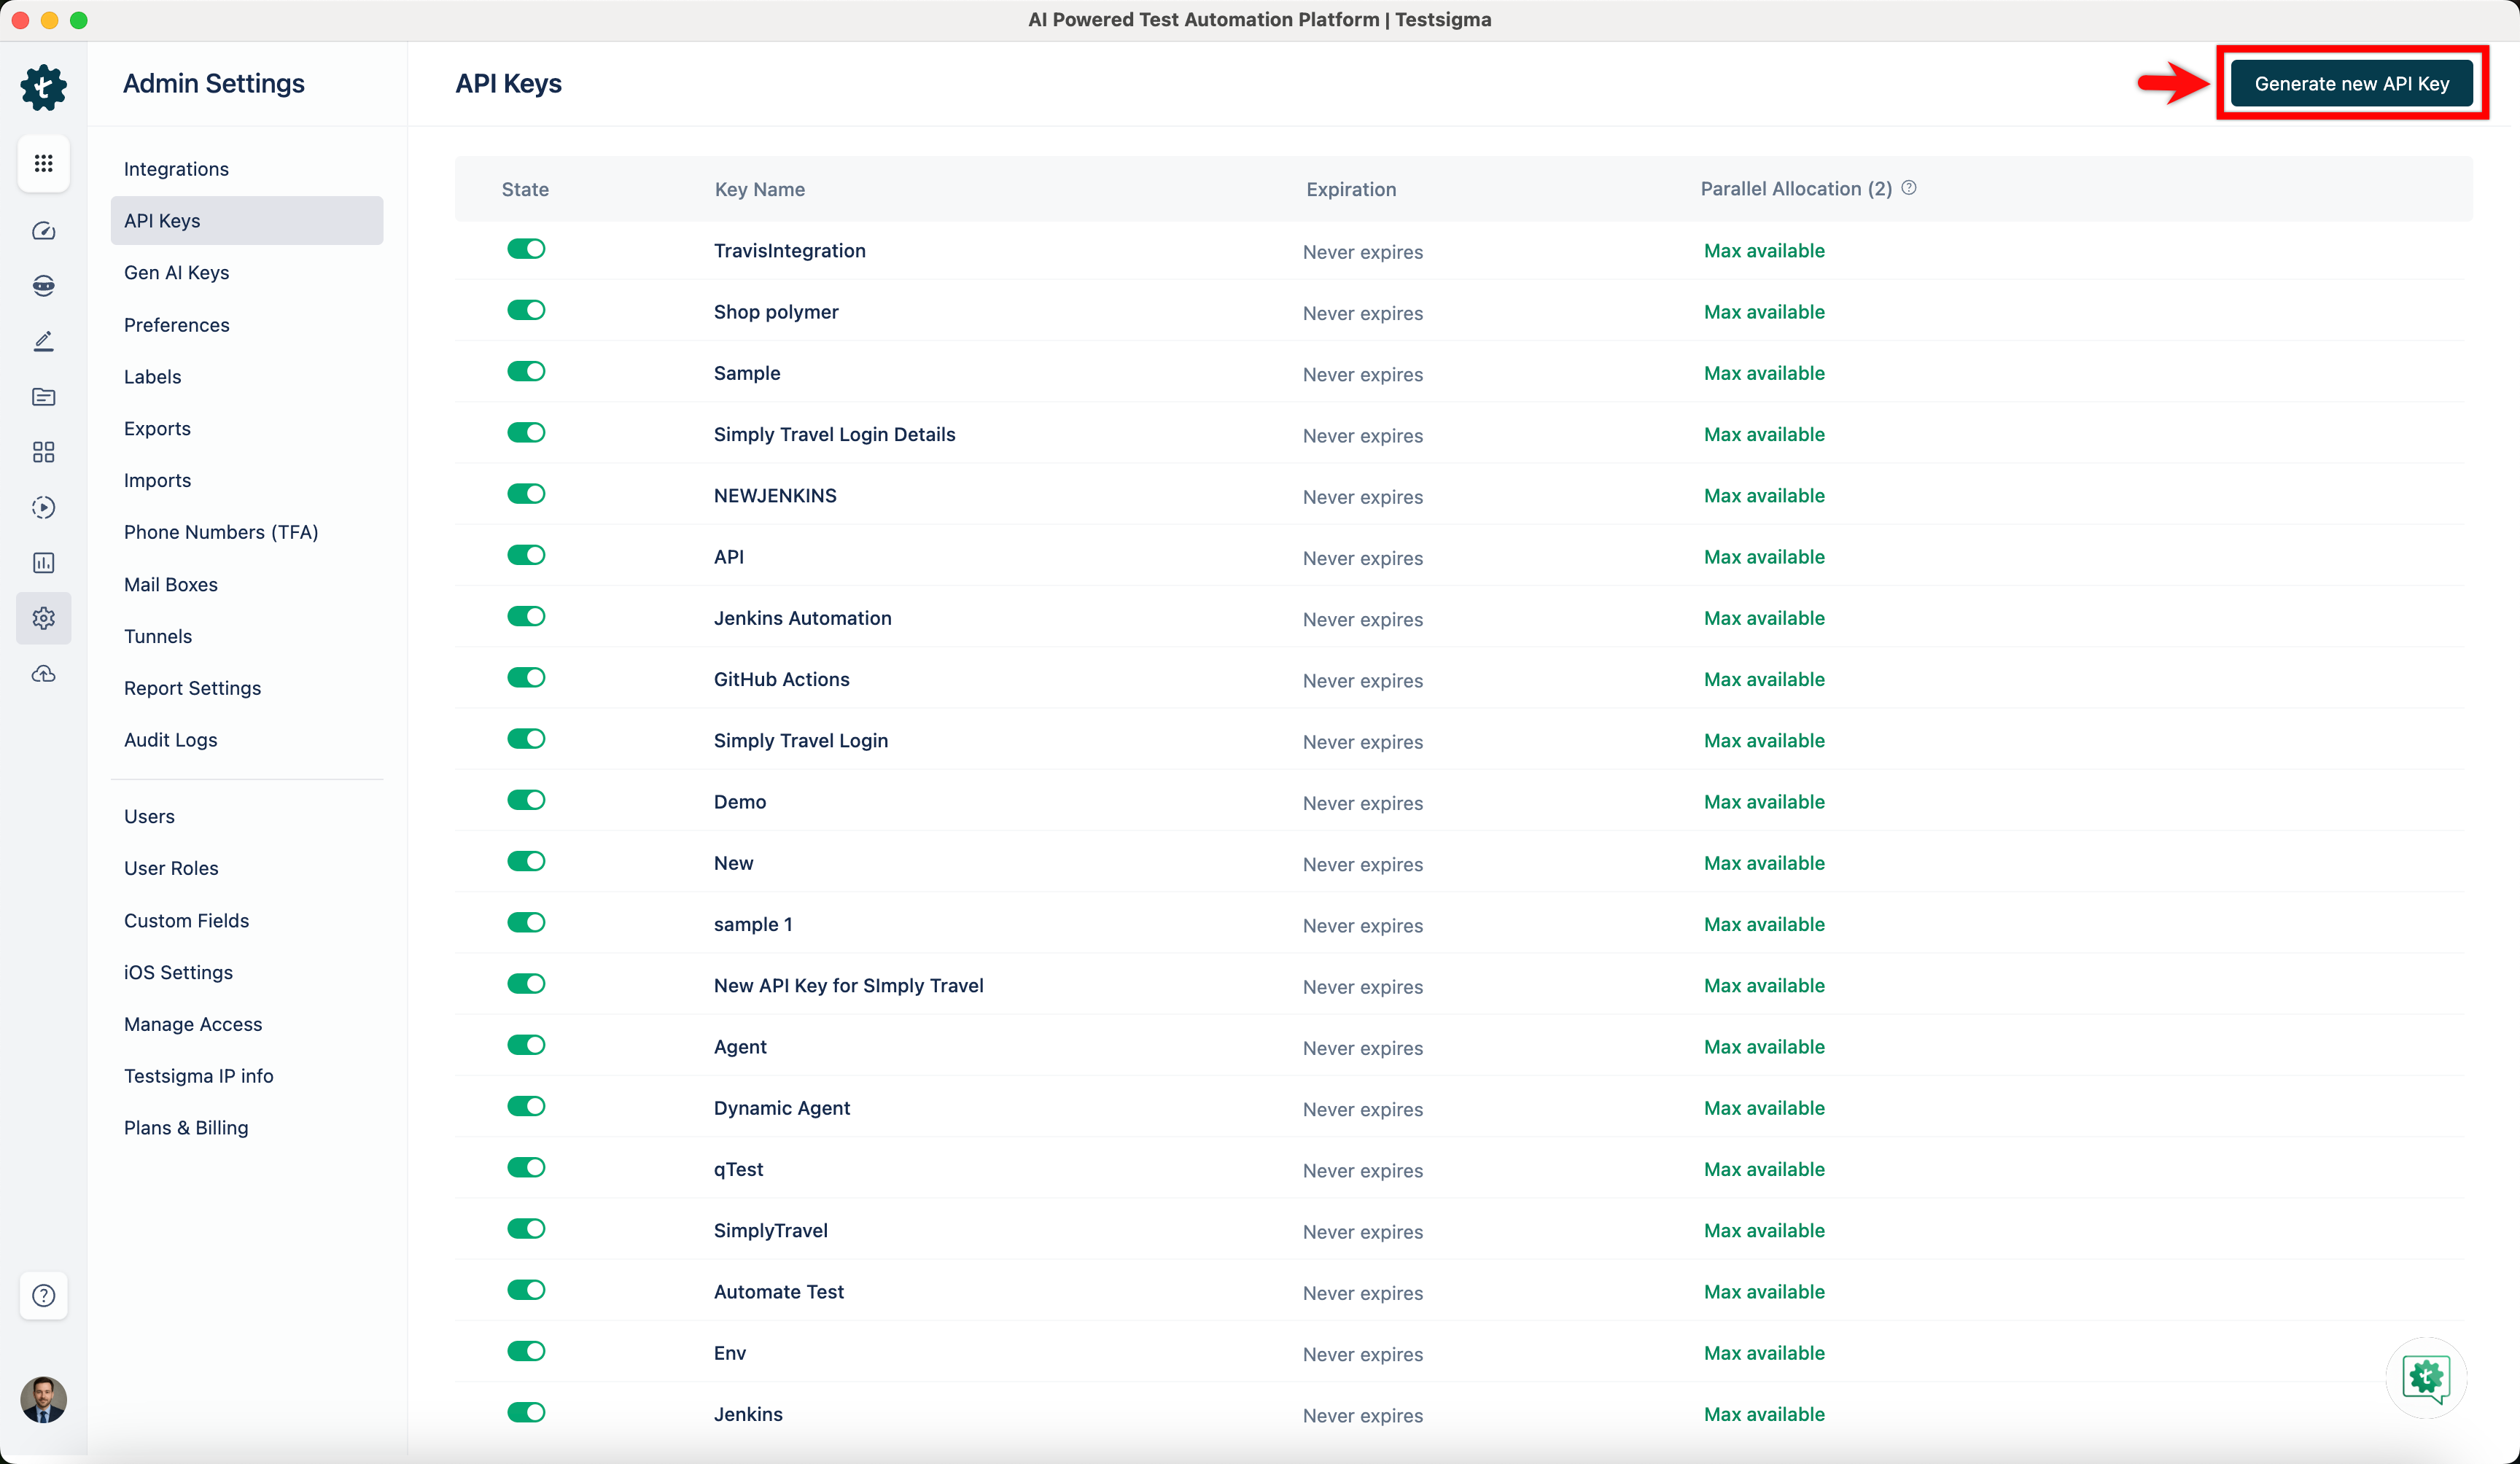2520x1464 pixels.
Task: Open the cloud upload sidebar icon
Action: [x=43, y=674]
